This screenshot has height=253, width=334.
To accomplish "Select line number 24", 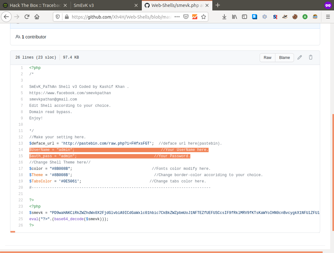I will (x=21, y=213).
